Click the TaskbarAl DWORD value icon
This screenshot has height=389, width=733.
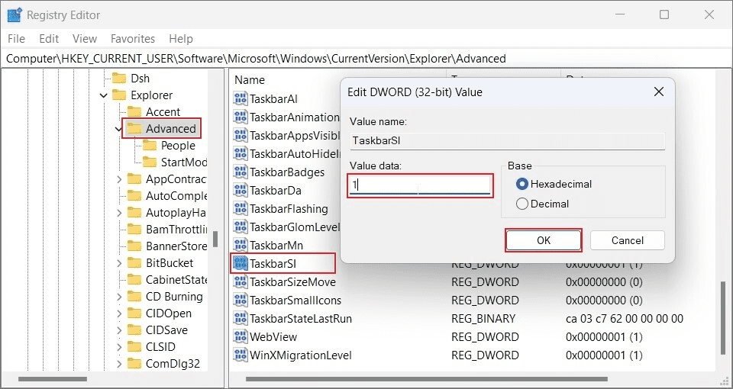(x=241, y=99)
